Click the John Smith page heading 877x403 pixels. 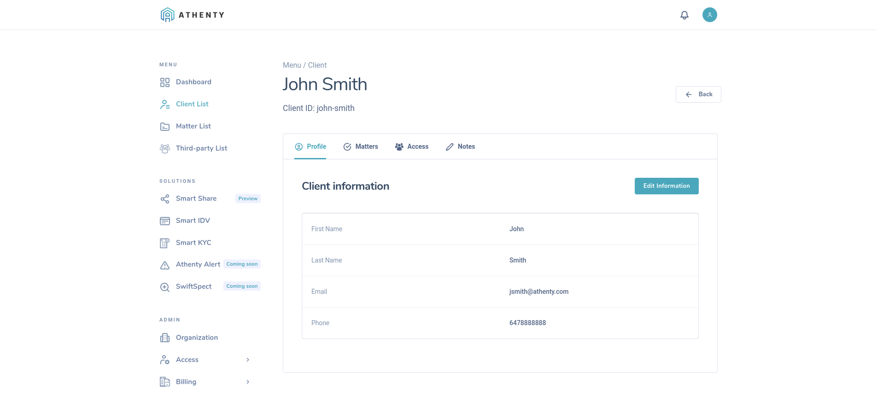click(325, 84)
